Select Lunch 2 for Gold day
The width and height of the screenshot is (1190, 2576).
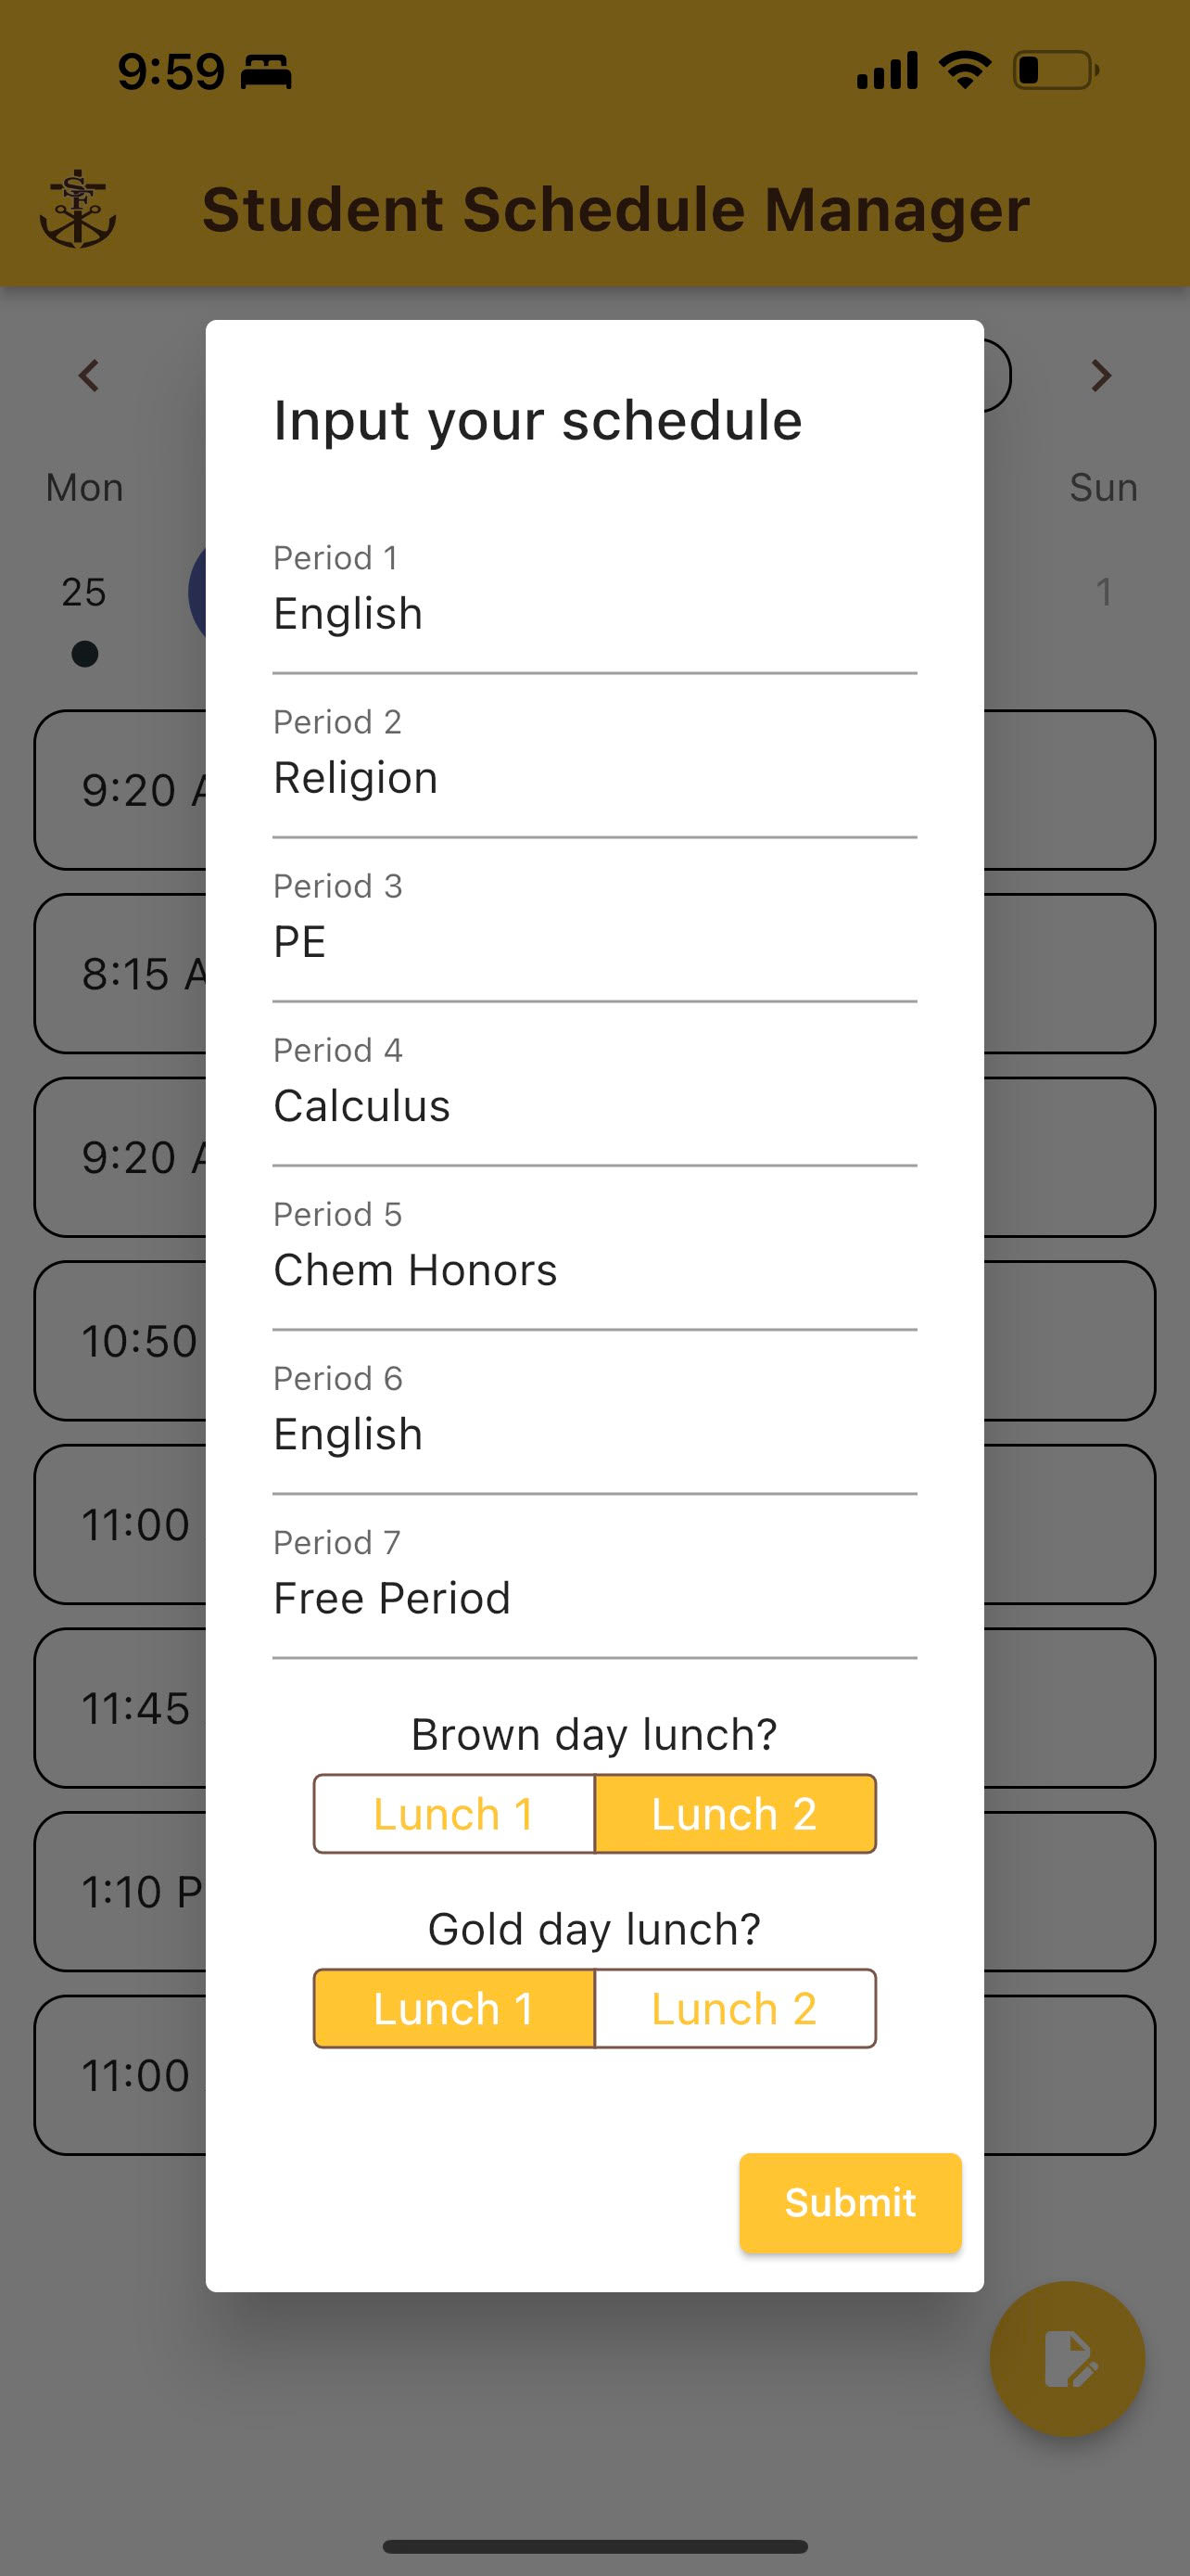tap(735, 2009)
